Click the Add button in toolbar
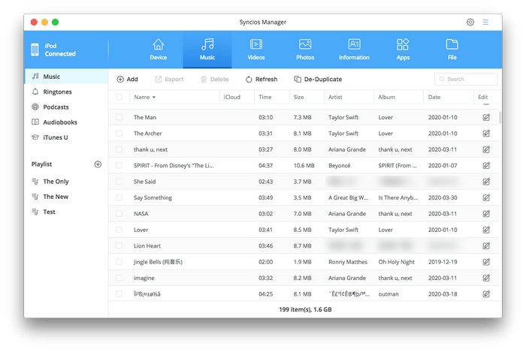The height and width of the screenshot is (352, 526). tap(128, 79)
